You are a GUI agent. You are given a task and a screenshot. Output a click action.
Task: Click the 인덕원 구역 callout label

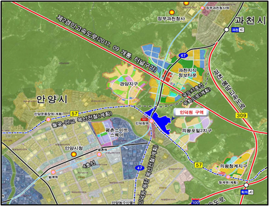[192, 112]
